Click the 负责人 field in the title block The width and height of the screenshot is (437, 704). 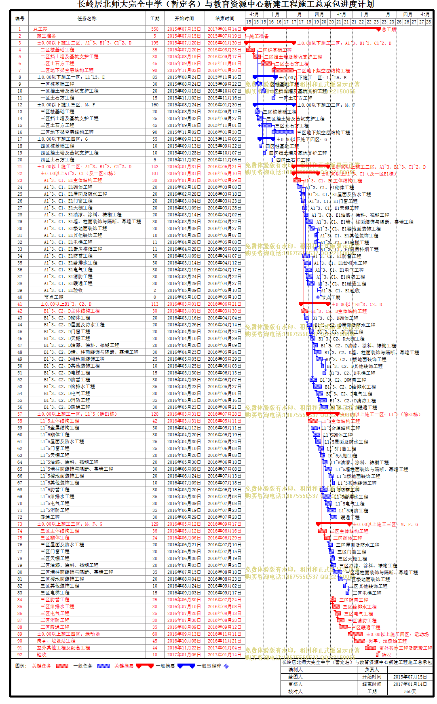click(x=372, y=670)
